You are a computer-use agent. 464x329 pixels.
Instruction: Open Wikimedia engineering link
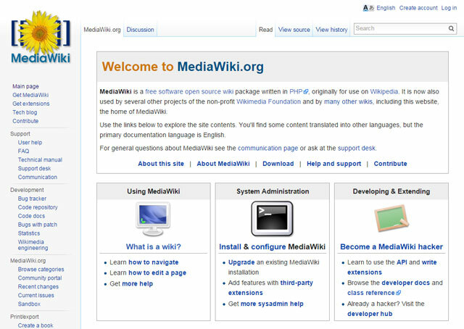tap(33, 245)
